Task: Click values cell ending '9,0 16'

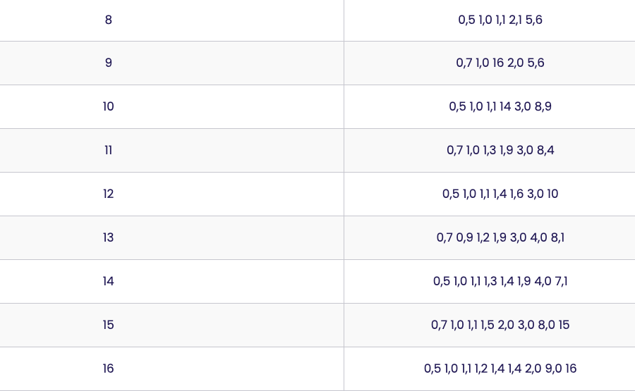Action: (x=490, y=368)
